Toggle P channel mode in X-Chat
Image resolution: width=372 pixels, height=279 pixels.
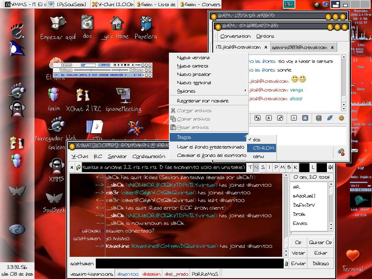276,167
